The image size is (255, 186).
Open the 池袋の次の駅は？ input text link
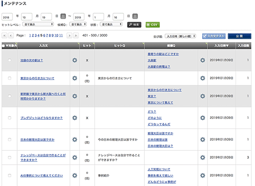32,60
